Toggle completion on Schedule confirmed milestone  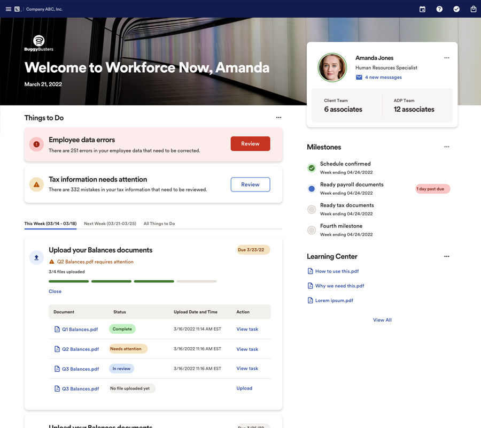[x=312, y=167]
